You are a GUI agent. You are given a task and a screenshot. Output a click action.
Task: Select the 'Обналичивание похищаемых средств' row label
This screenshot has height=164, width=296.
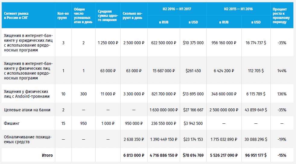[28, 139]
